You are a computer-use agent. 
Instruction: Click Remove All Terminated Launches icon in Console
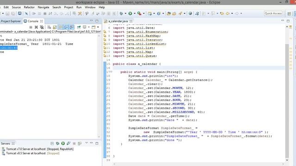tap(42, 27)
